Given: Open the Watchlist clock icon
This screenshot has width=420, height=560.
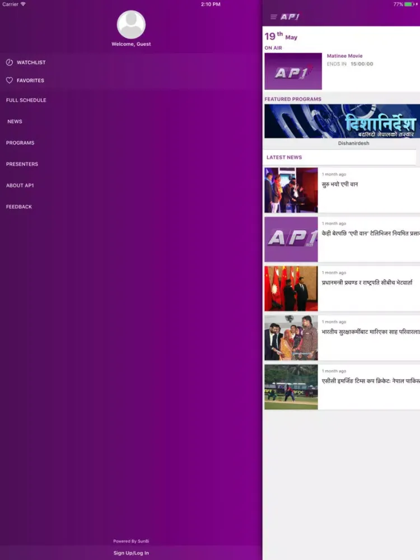Looking at the screenshot, I should (x=10, y=62).
